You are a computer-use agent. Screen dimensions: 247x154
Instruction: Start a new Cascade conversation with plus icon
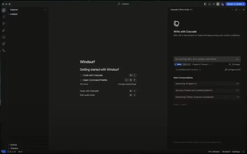point(232,10)
